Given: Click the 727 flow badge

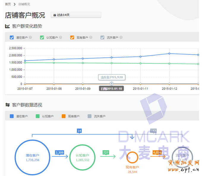Looking at the screenshot, I should click(106, 153).
